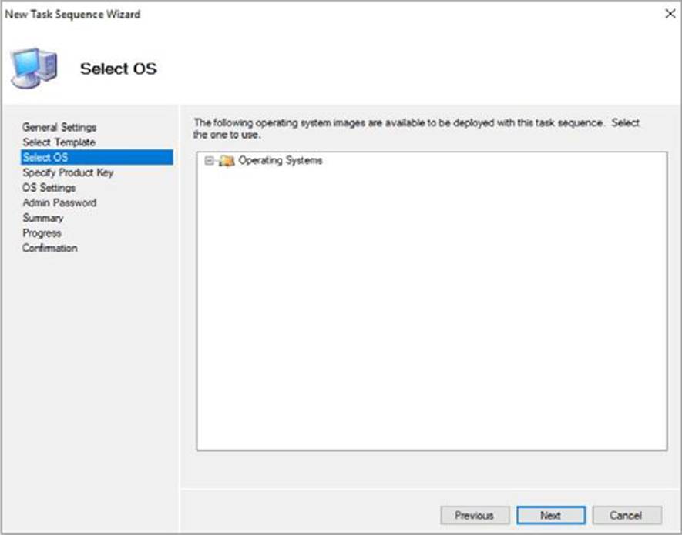Go to General Settings step
Image resolution: width=682 pixels, height=535 pixels.
coord(59,127)
